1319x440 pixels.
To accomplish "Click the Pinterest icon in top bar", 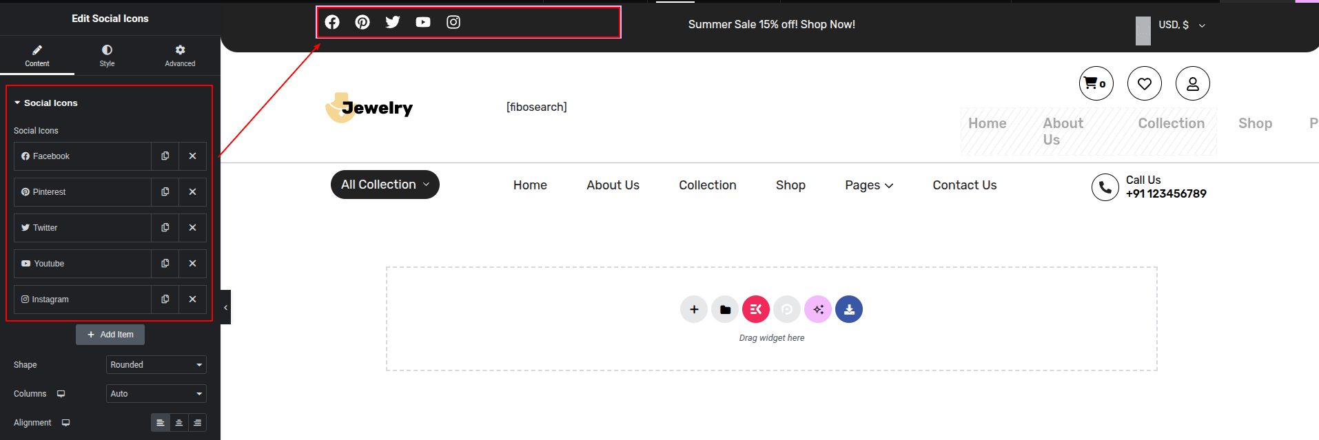I will point(362,22).
